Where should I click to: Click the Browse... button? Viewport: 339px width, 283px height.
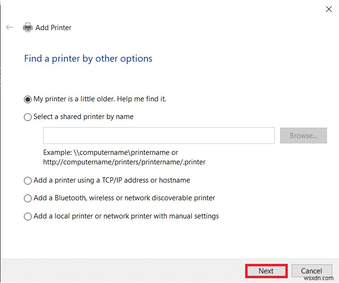[x=303, y=136]
